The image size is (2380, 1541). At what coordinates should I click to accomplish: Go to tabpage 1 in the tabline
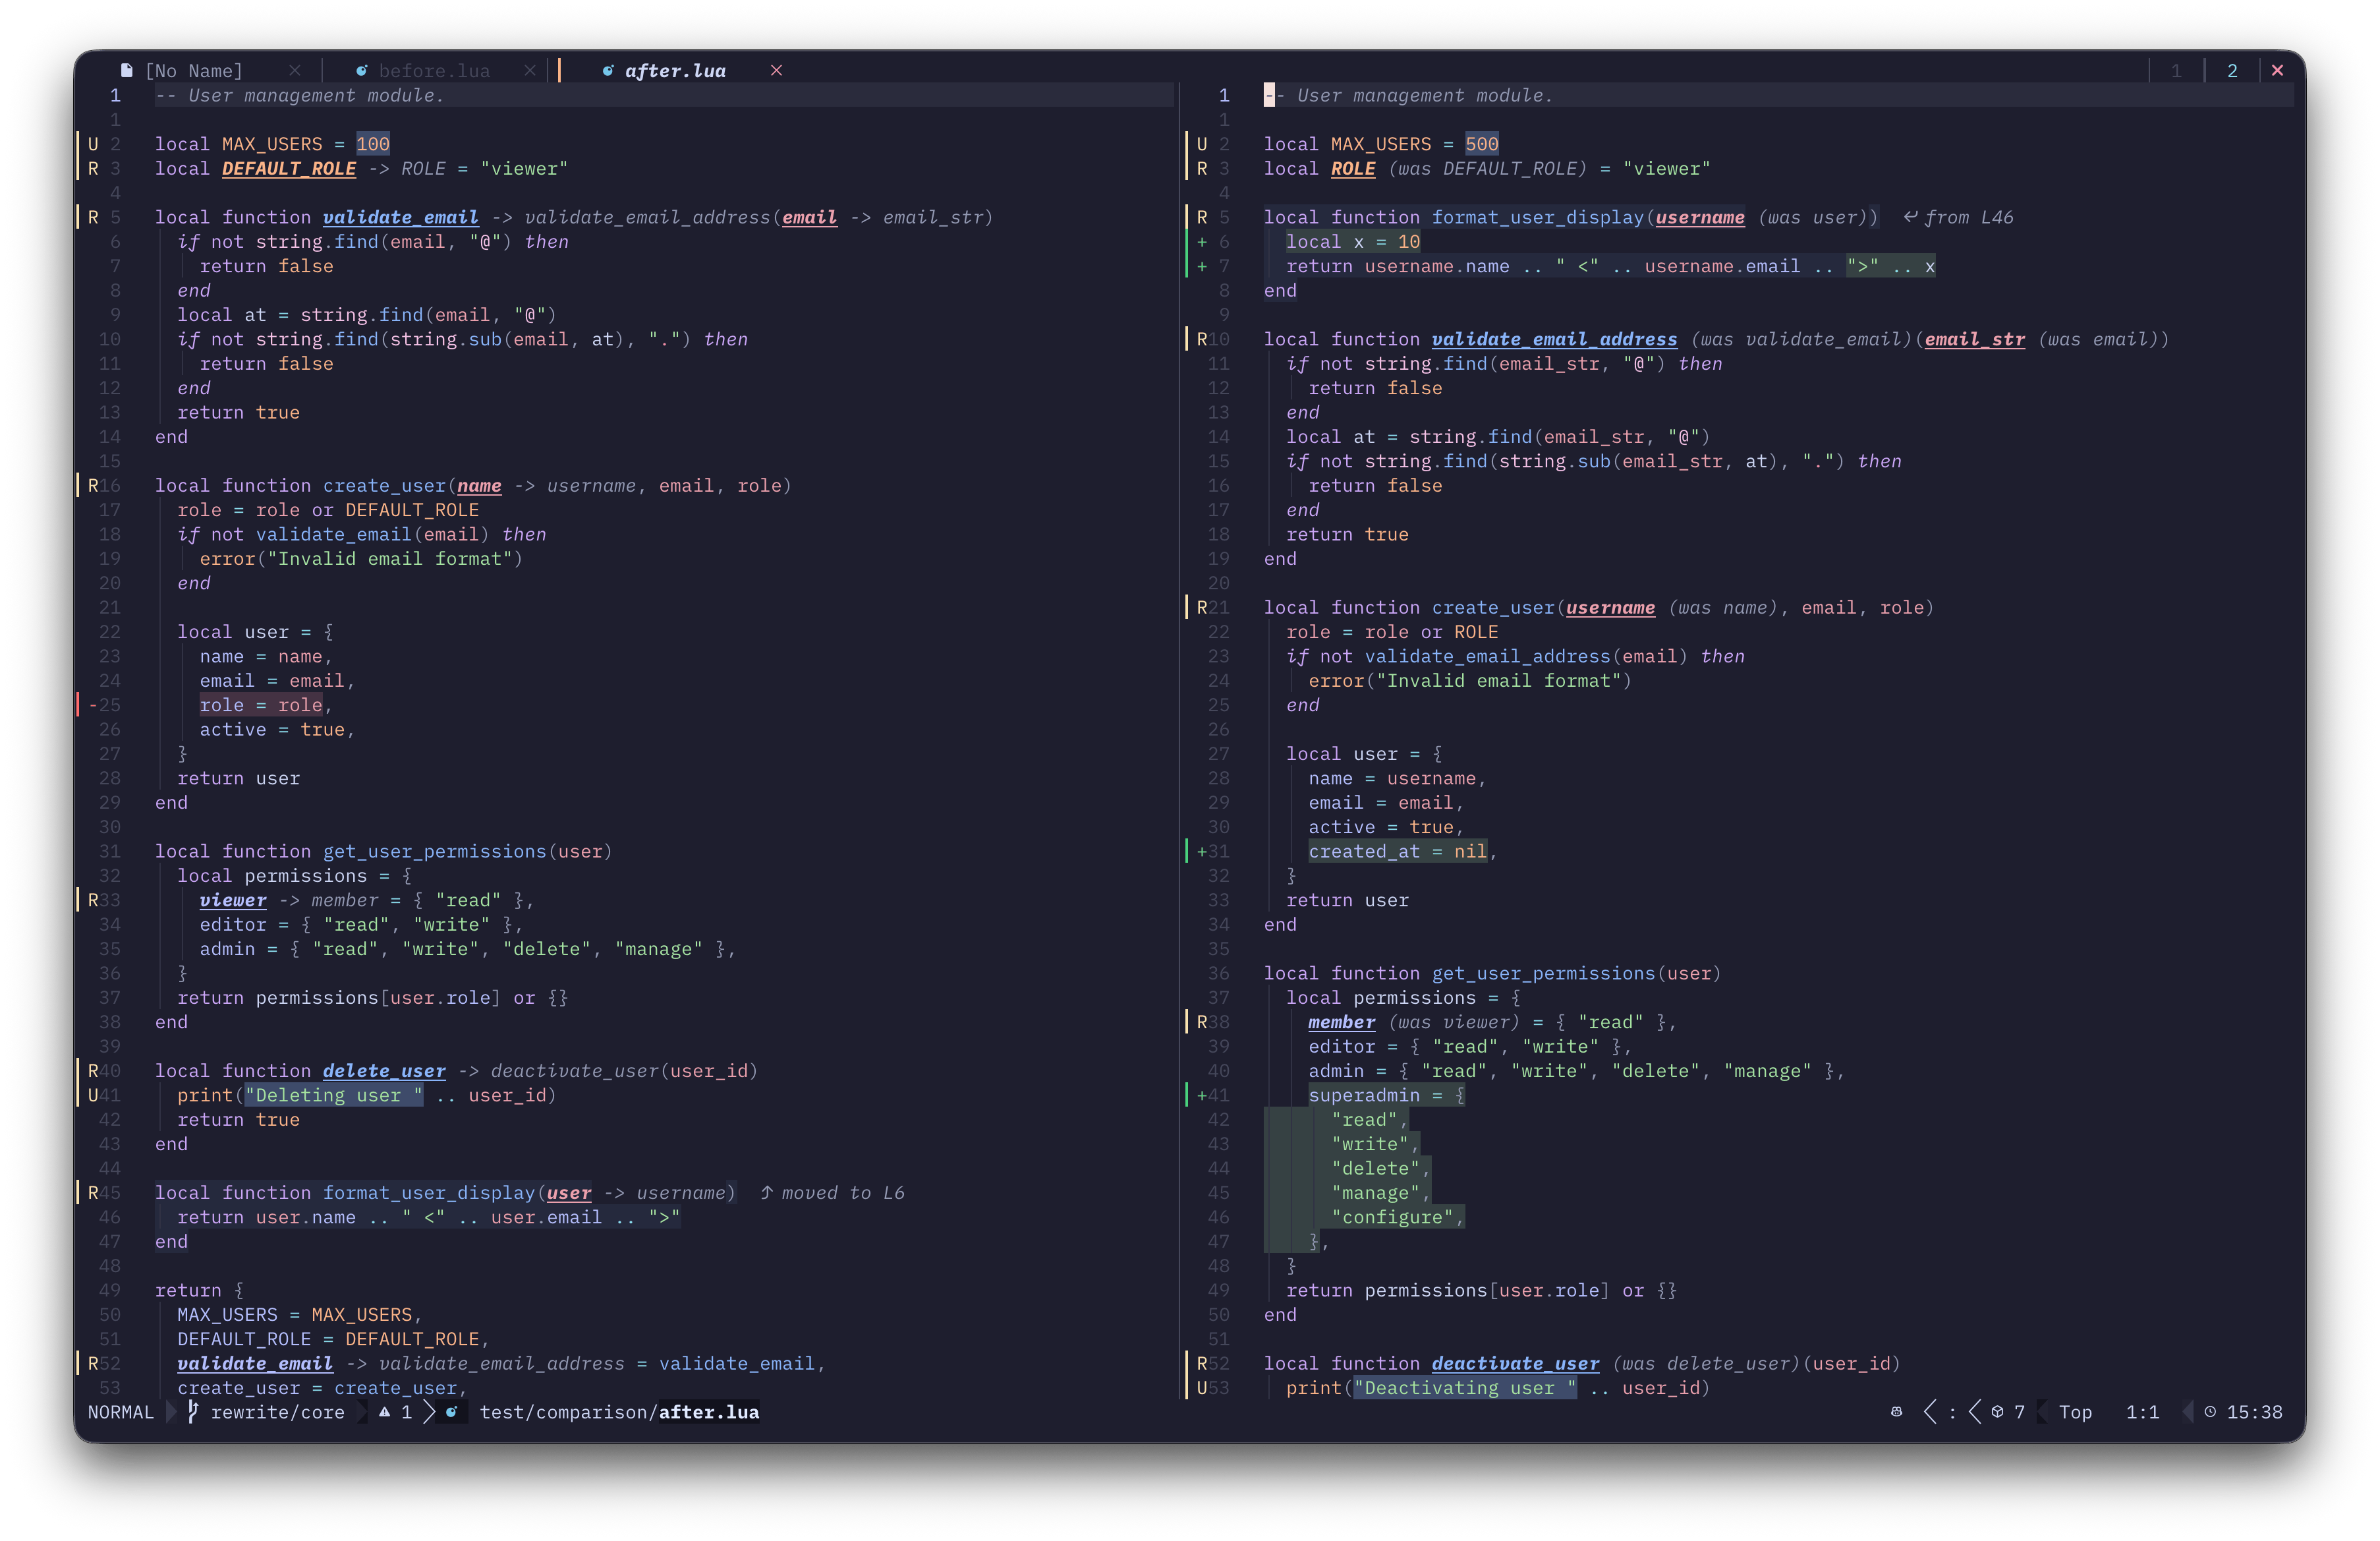pyautogui.click(x=2176, y=71)
